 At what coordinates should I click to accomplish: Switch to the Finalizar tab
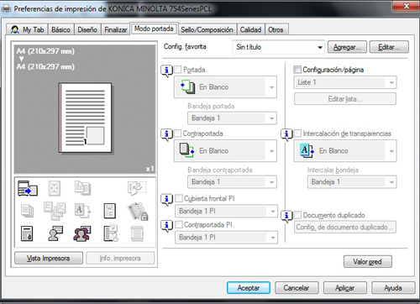pyautogui.click(x=115, y=29)
